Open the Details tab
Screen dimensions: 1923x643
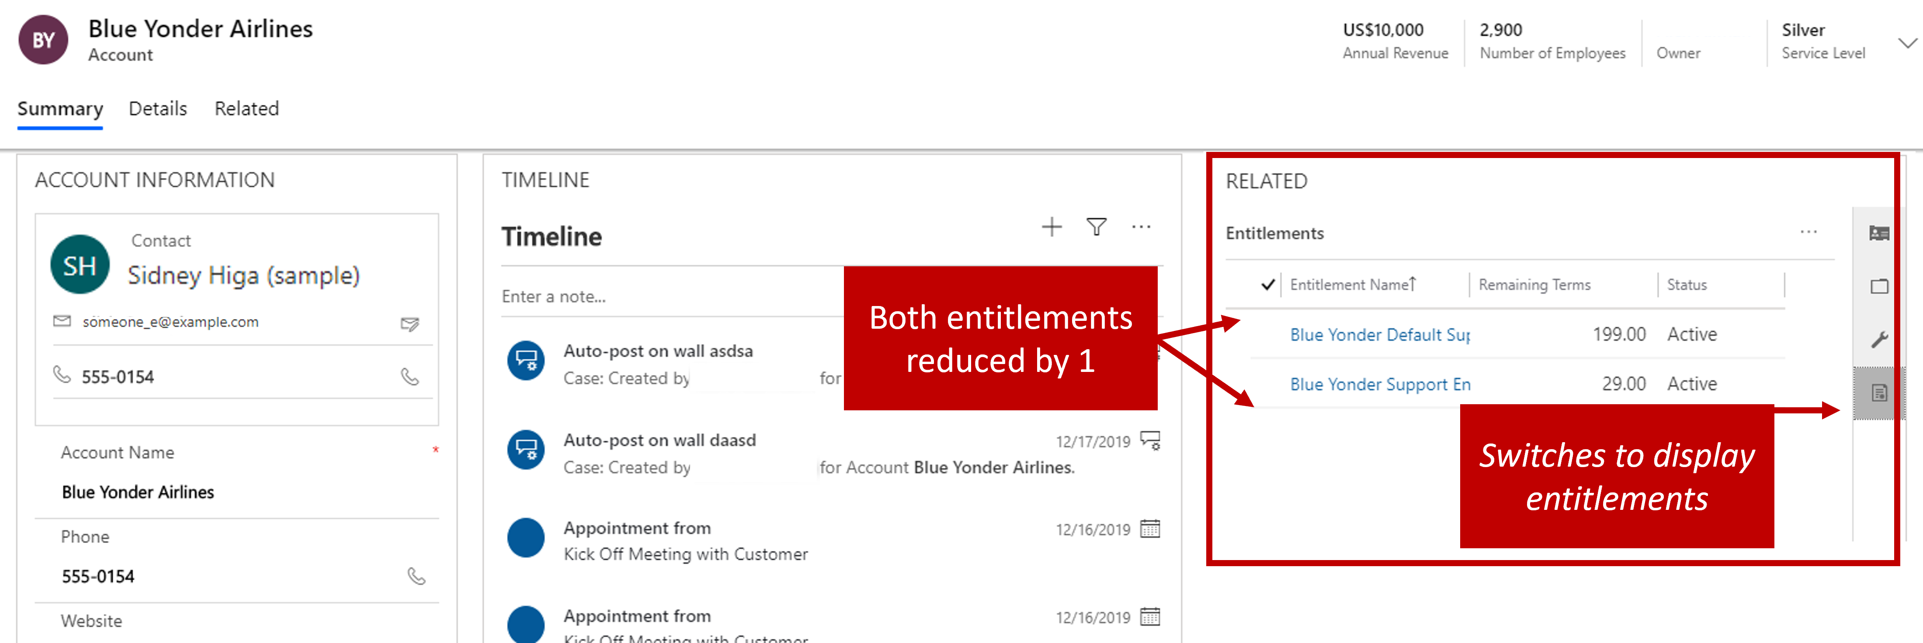(157, 109)
